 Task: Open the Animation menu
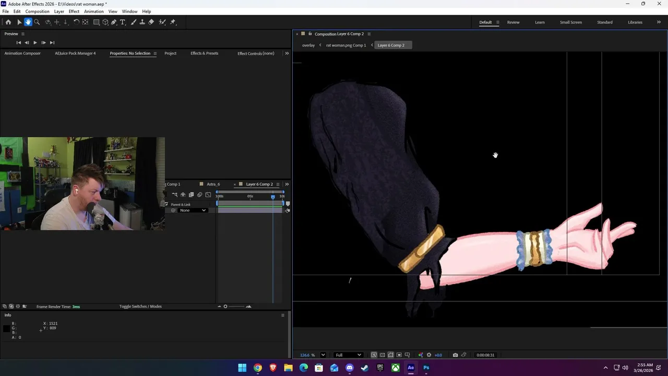(94, 11)
